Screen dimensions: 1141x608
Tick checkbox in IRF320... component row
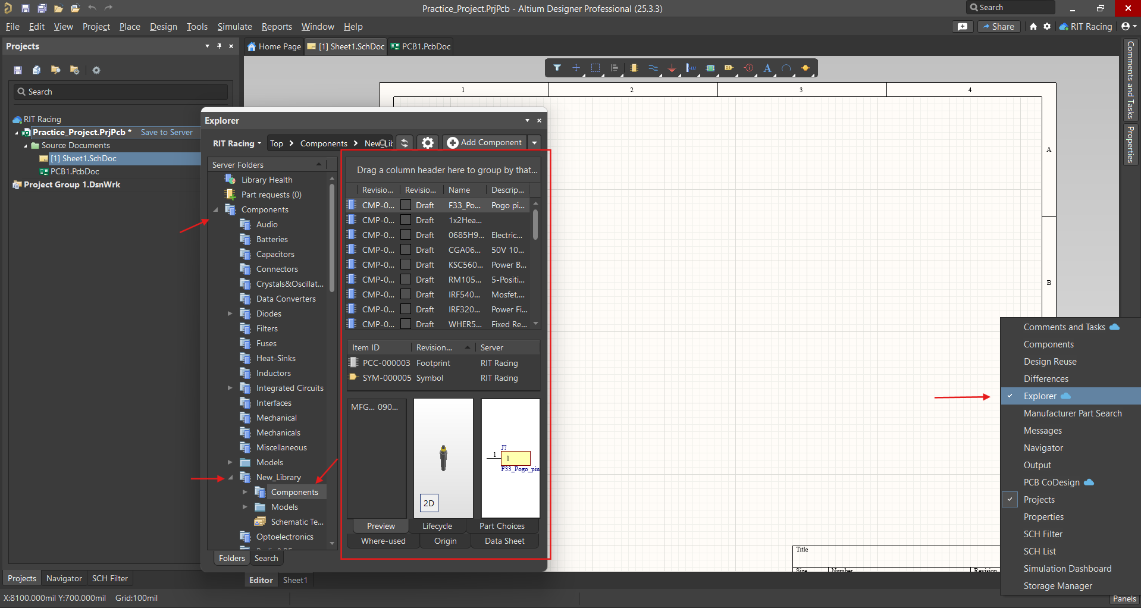click(406, 309)
